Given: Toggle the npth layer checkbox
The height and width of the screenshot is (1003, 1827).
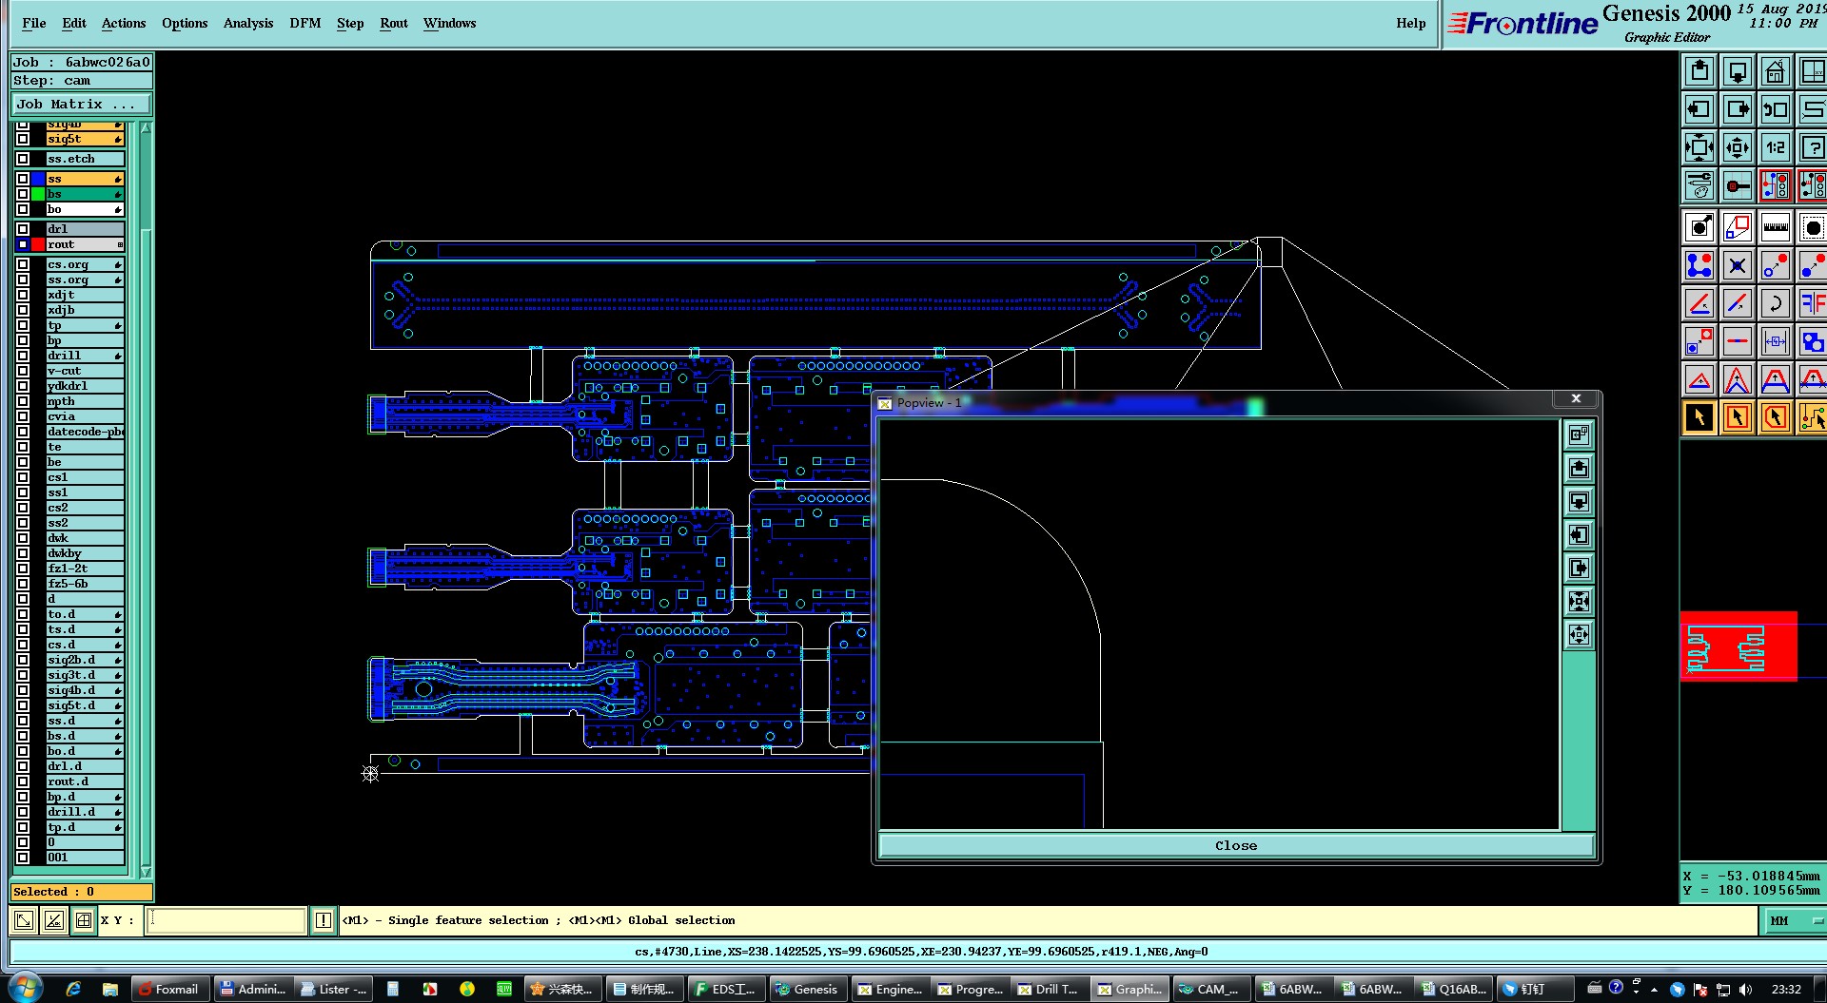Looking at the screenshot, I should click(x=23, y=401).
